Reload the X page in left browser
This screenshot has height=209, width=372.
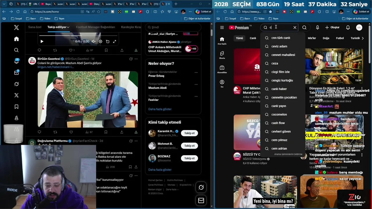(18, 12)
